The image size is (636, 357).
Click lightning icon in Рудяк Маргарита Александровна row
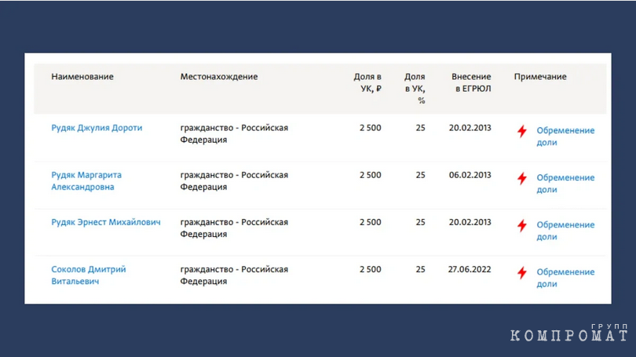click(x=522, y=178)
